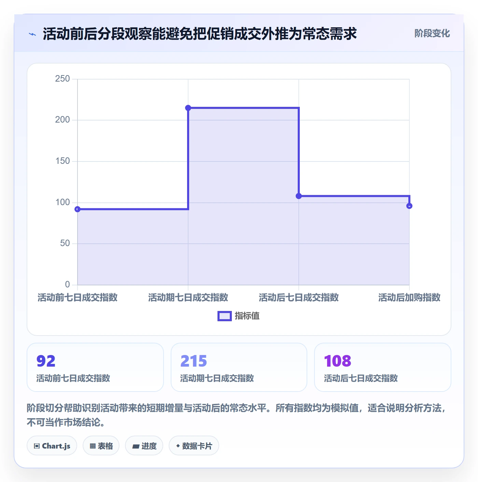Select the data point for 活动前七日成交指数

coord(78,209)
